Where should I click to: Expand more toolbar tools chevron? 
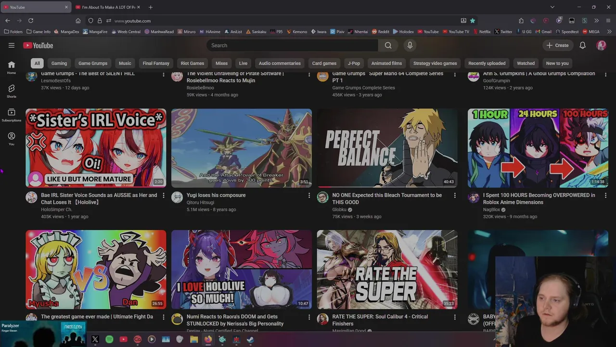[x=596, y=21]
